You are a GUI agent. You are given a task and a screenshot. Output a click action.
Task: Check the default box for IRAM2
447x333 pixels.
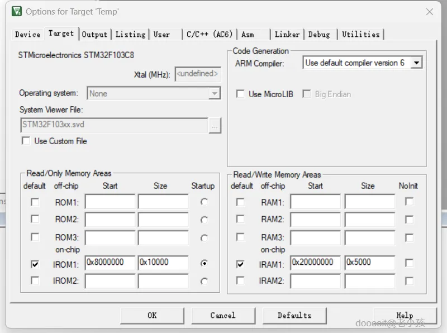click(240, 280)
